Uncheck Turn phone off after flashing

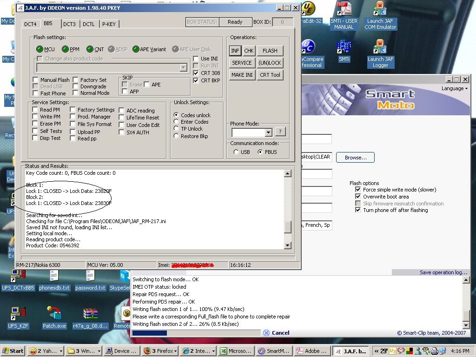(x=358, y=210)
